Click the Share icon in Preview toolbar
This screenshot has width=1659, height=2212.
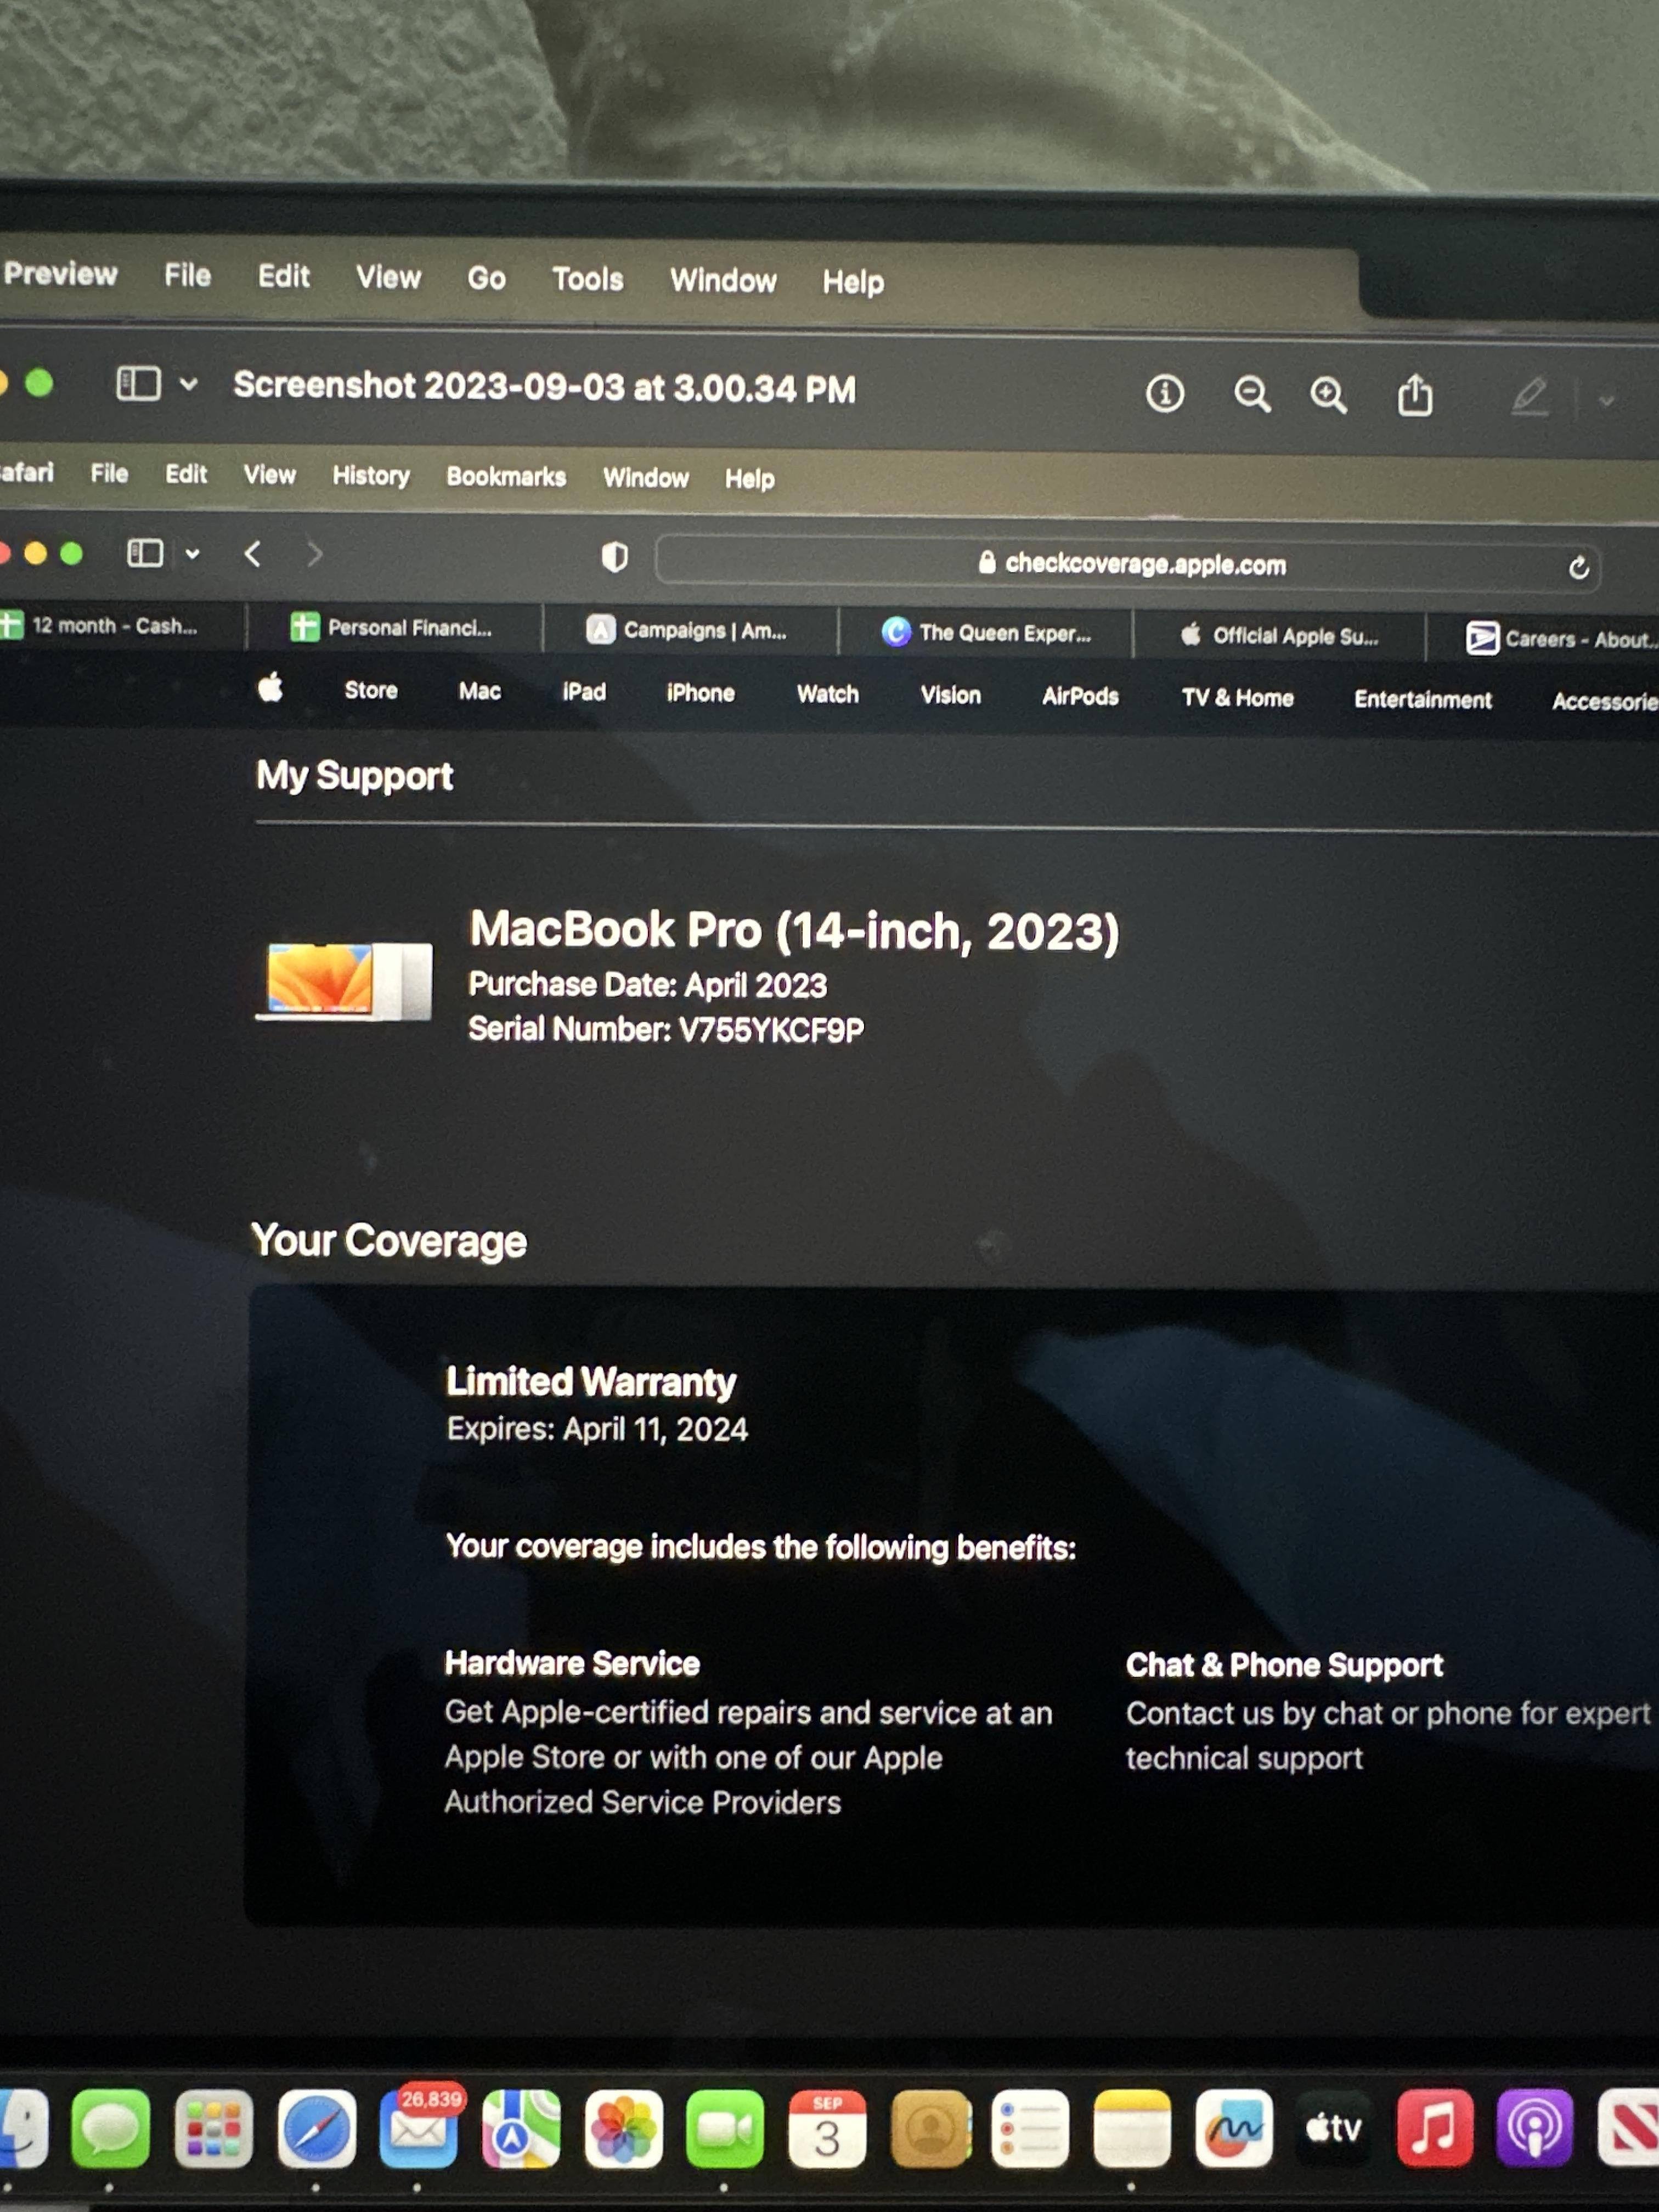point(1414,396)
